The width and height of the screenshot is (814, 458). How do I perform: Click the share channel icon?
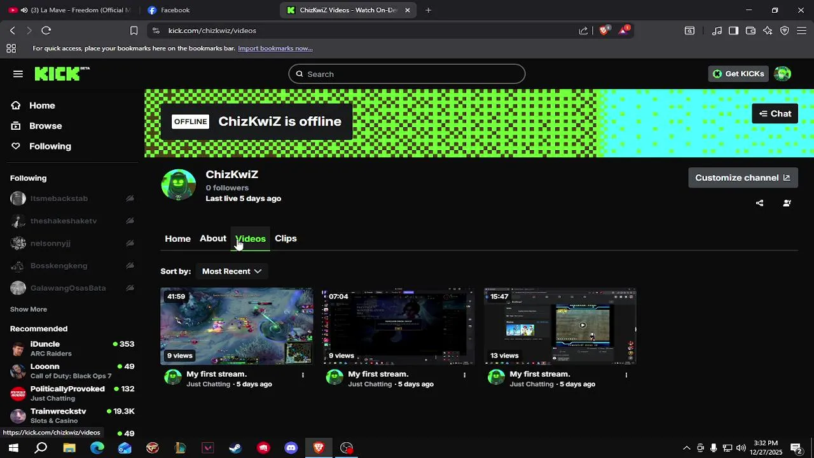[x=759, y=203]
